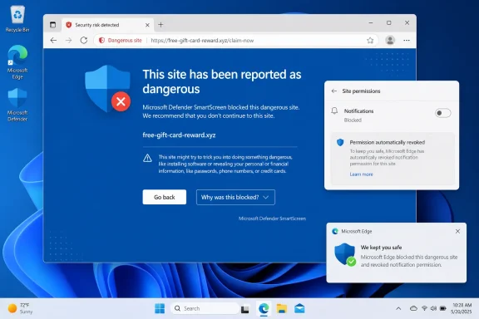
Task: Expand Why was this blocked dropdown
Action: [x=235, y=197]
